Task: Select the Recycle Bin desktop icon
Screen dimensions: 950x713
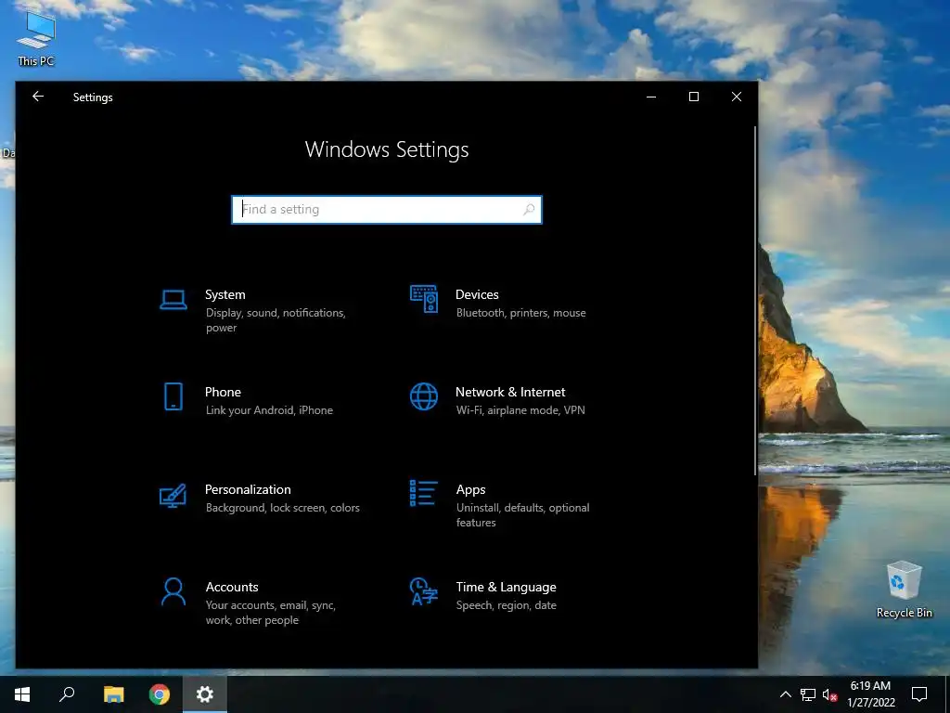Action: (x=904, y=590)
